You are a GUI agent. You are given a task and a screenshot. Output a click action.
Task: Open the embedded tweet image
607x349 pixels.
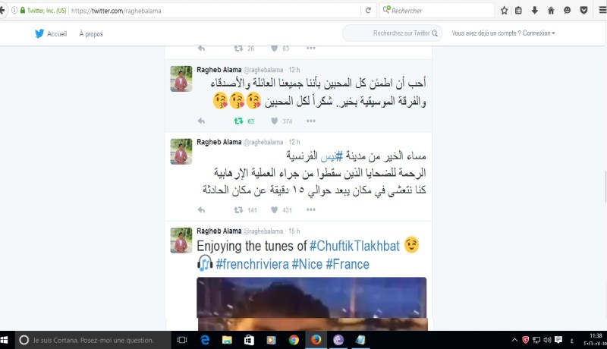[x=312, y=303]
